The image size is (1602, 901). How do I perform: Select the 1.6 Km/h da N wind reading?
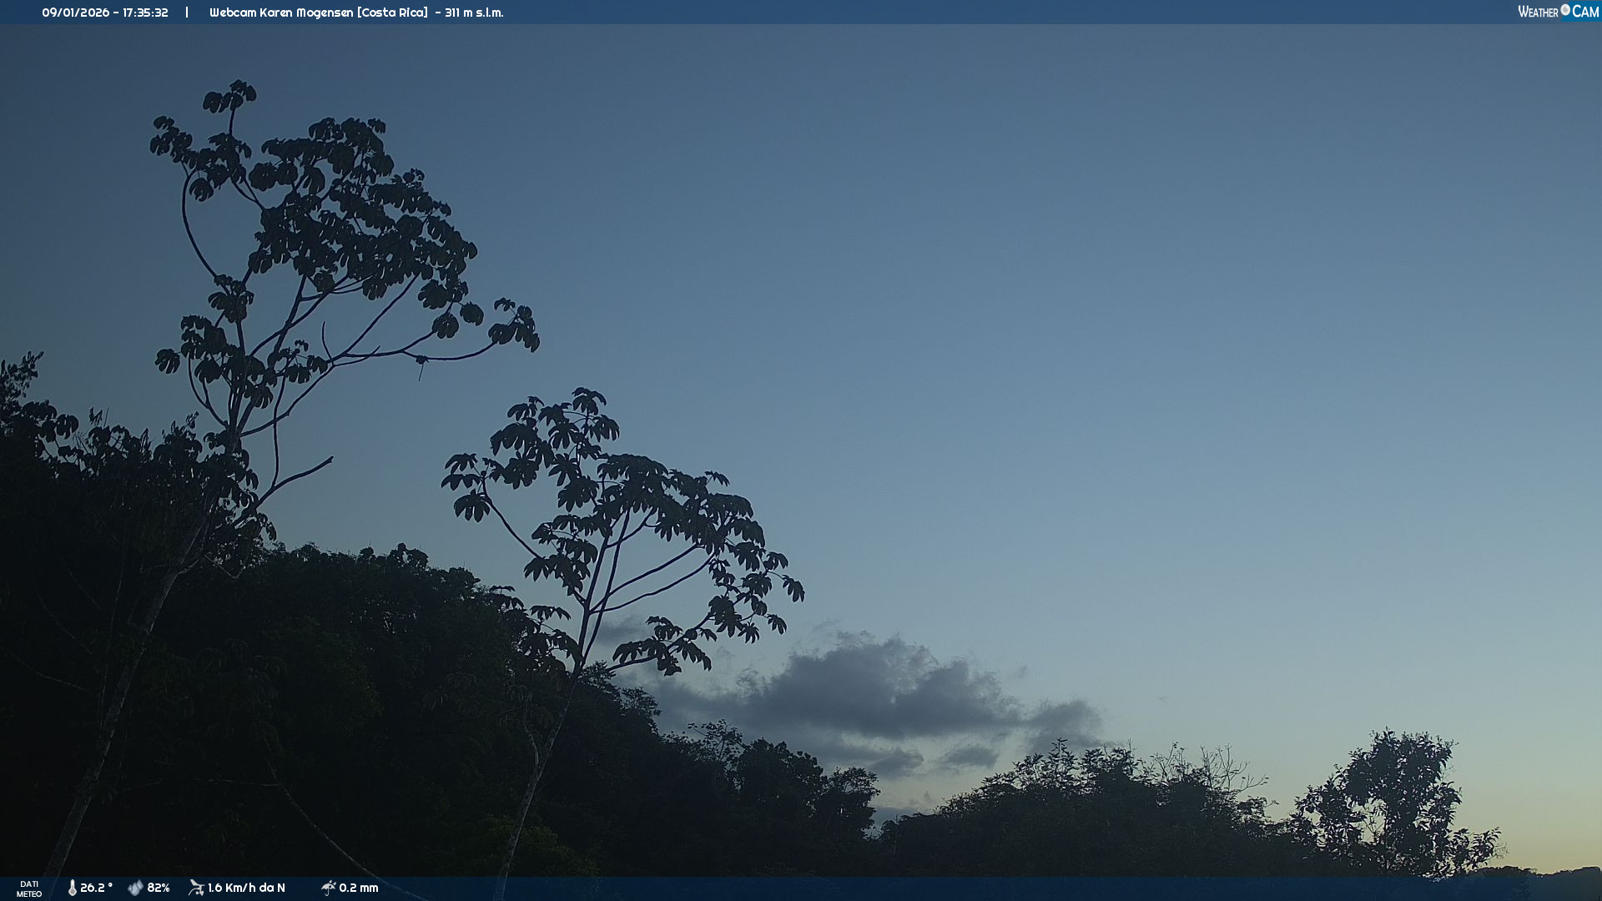tap(246, 888)
